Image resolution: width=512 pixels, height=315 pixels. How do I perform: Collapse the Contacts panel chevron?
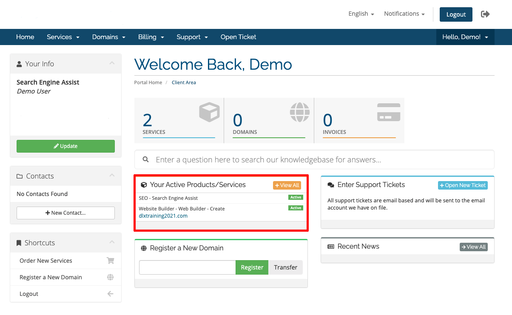[x=112, y=176]
